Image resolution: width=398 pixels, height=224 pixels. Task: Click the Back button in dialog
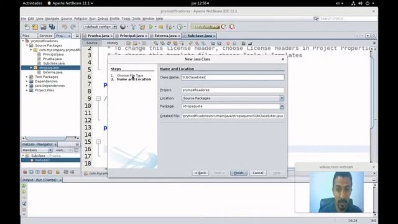coord(200,173)
